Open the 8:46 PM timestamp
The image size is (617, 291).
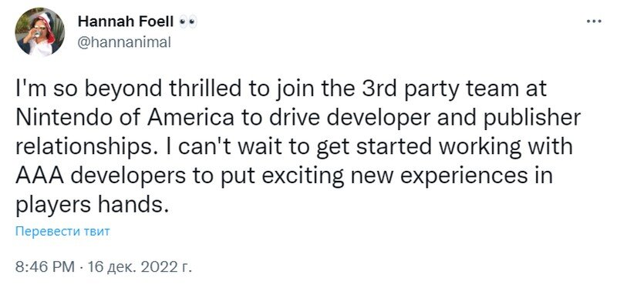pos(45,267)
